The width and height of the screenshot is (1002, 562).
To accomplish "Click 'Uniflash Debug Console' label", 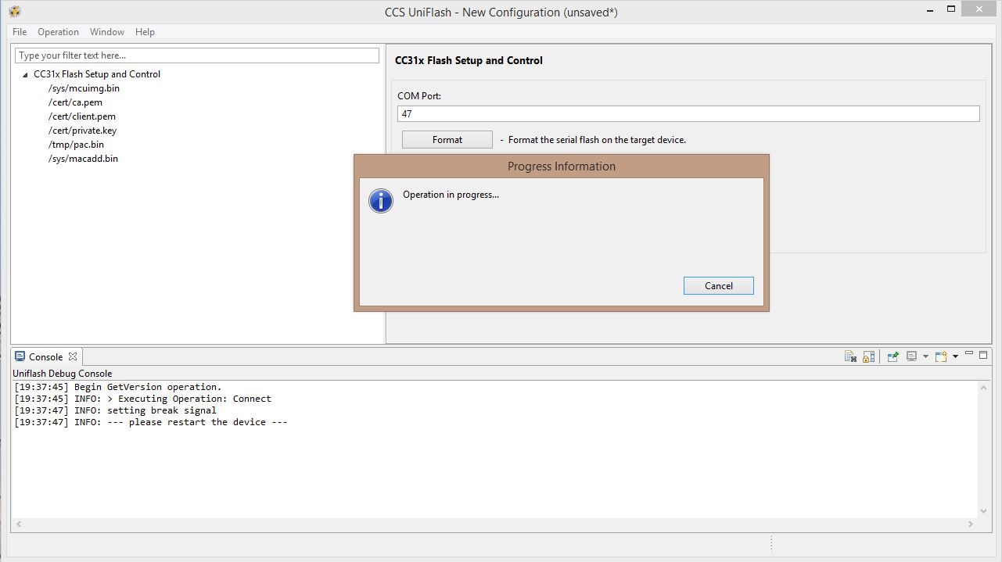I will click(62, 374).
